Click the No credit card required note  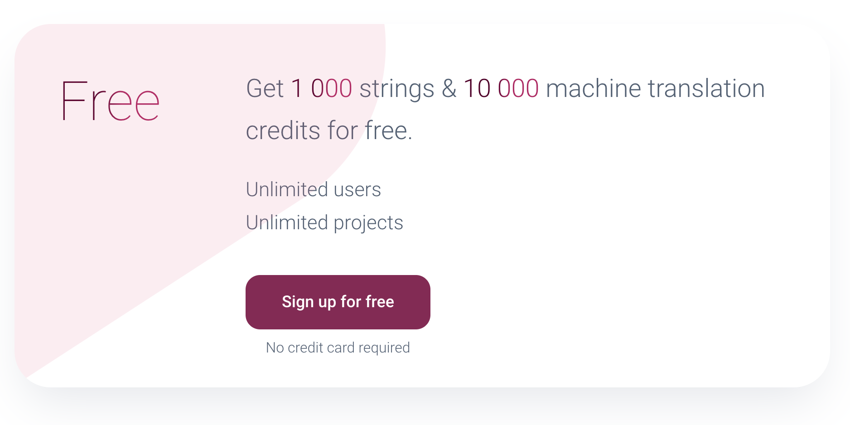(337, 348)
